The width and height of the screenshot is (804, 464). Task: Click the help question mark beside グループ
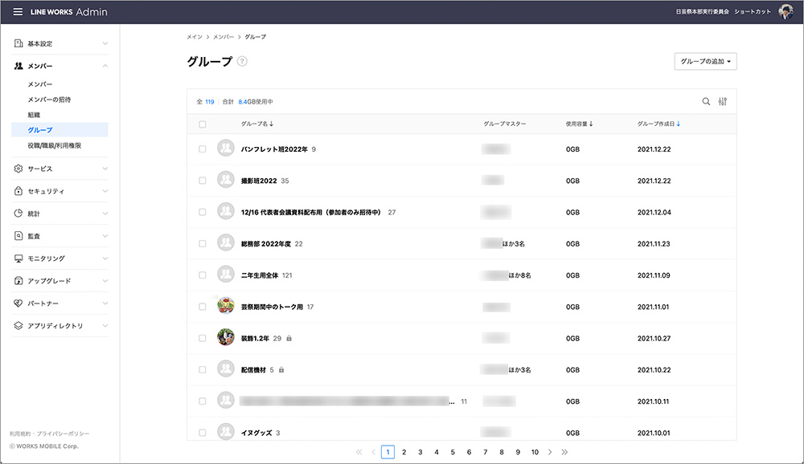242,62
